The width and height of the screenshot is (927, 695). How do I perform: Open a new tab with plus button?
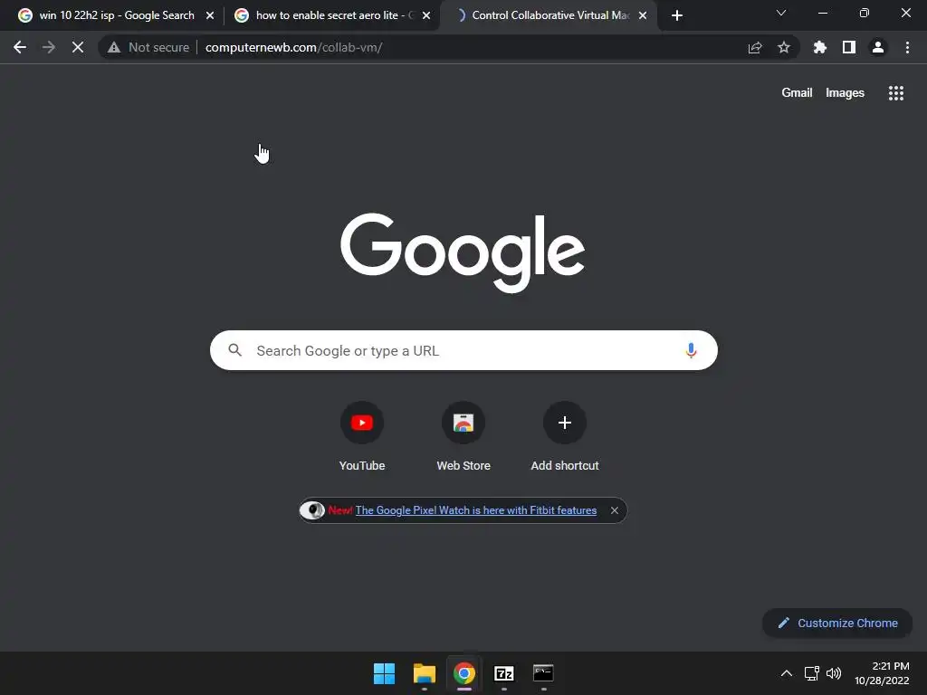coord(677,15)
